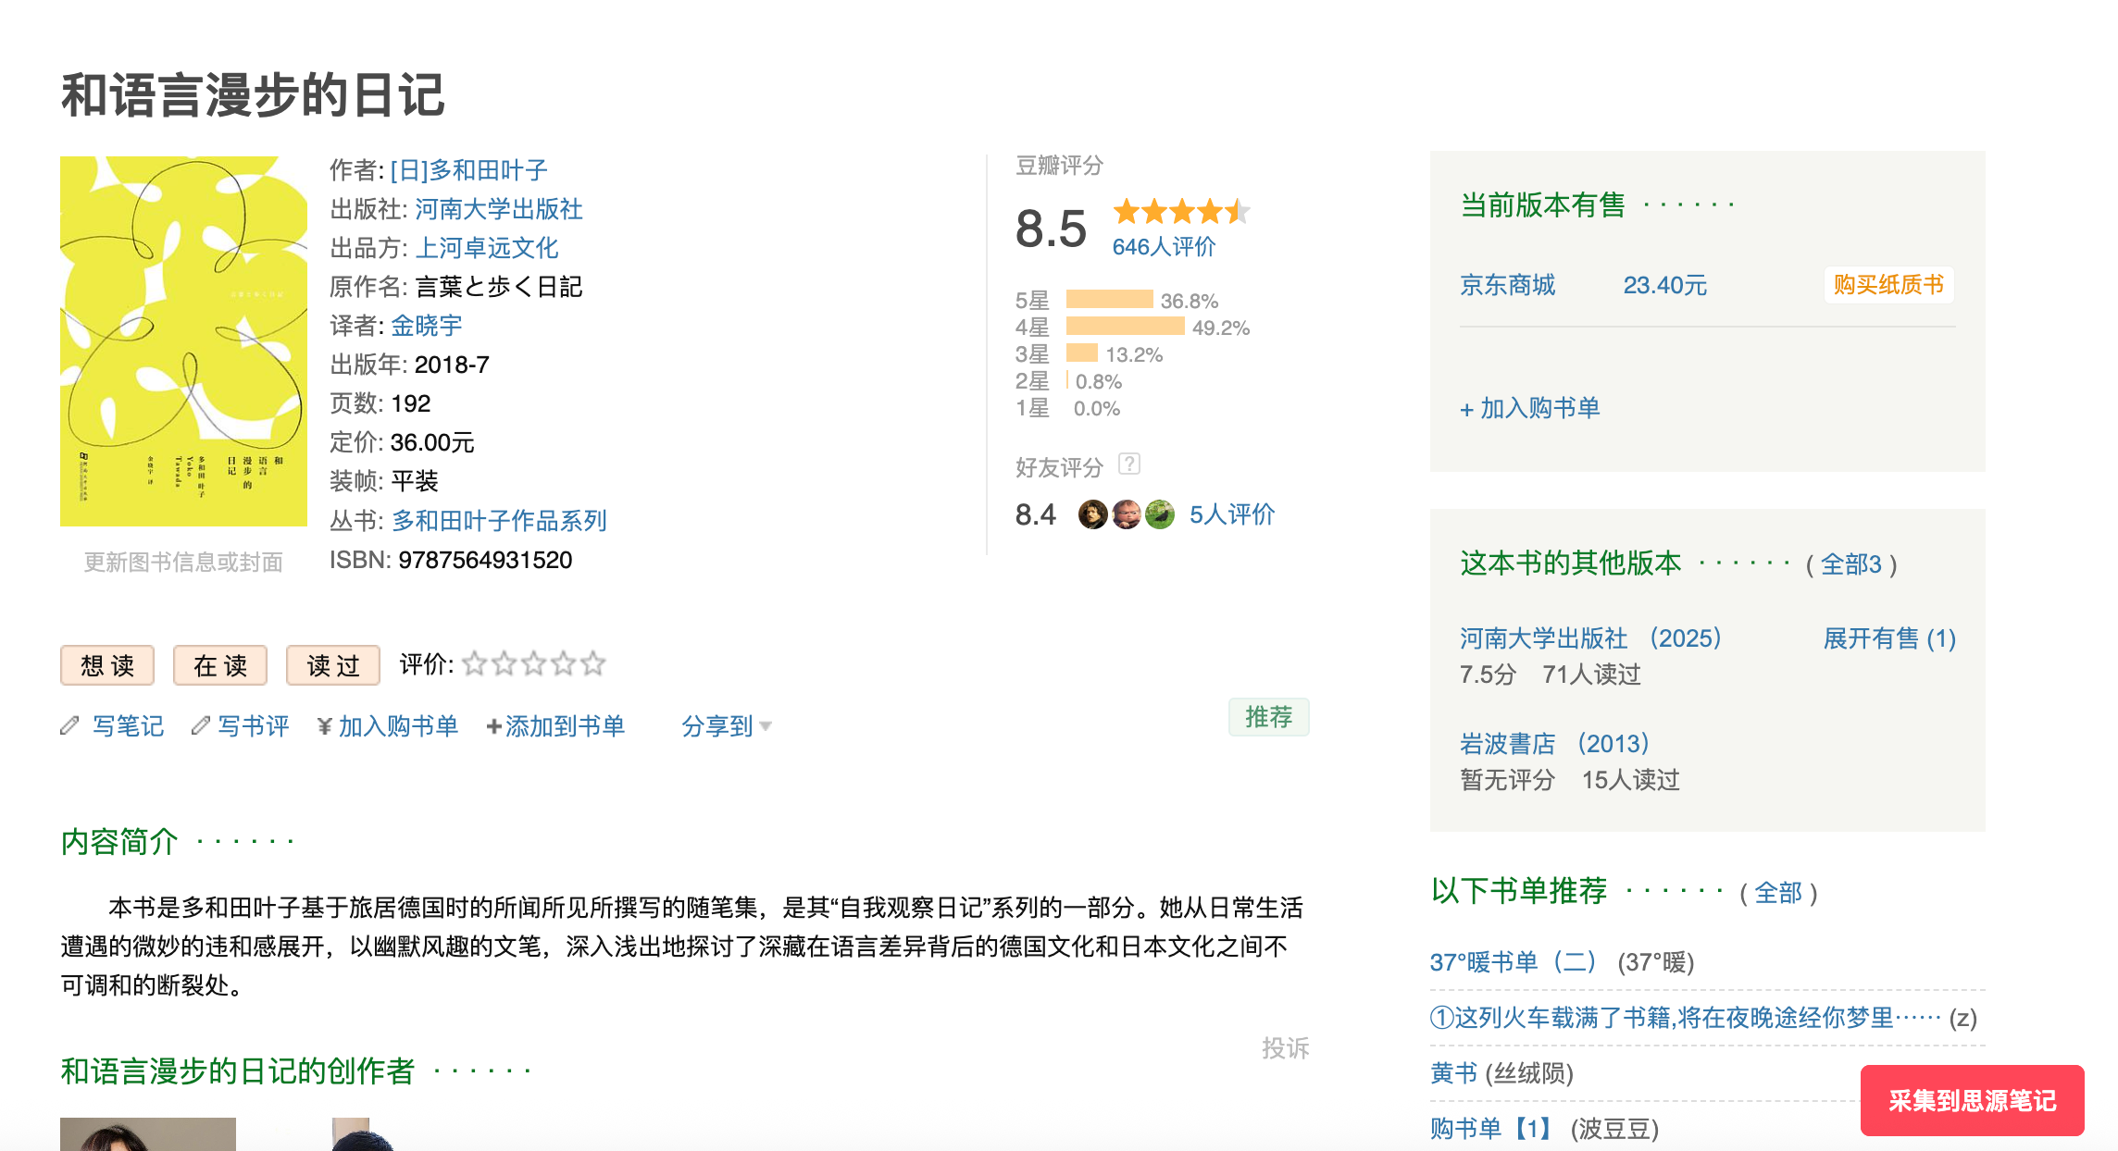This screenshot has width=2118, height=1151.
Task: Mark book as 想读
Action: pos(107,665)
